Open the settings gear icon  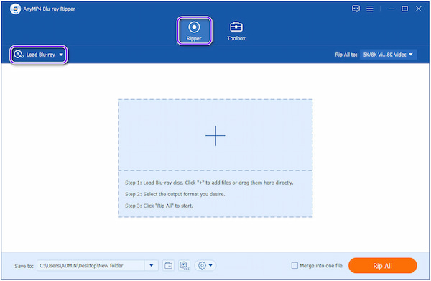(202, 266)
